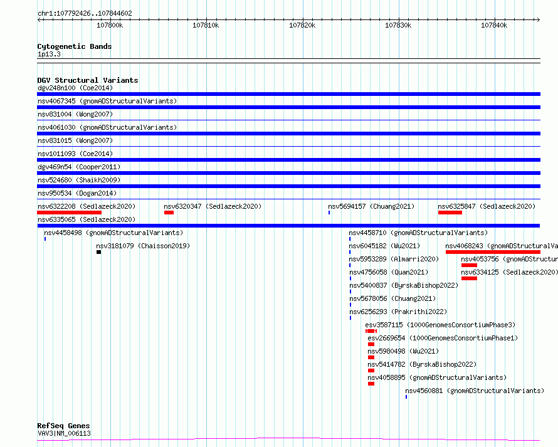The image size is (558, 447).
Task: Click the red bar under nsv4053756
Action: coord(469,265)
